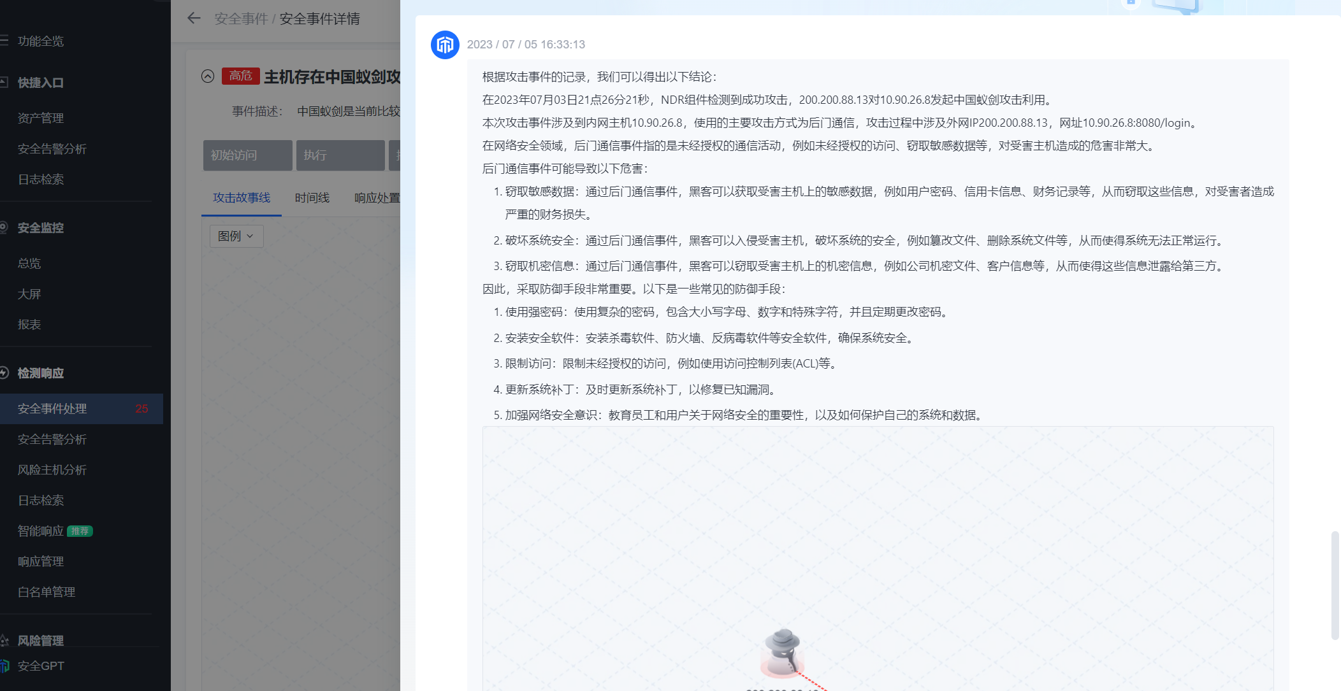Select the 攻击故事线 tab
Viewport: 1341px width, 691px height.
(242, 197)
